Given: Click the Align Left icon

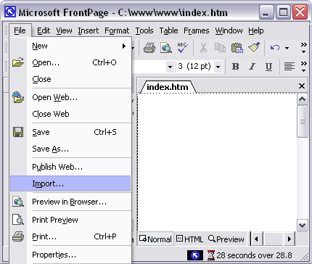Looking at the screenshot, I should point(290,66).
